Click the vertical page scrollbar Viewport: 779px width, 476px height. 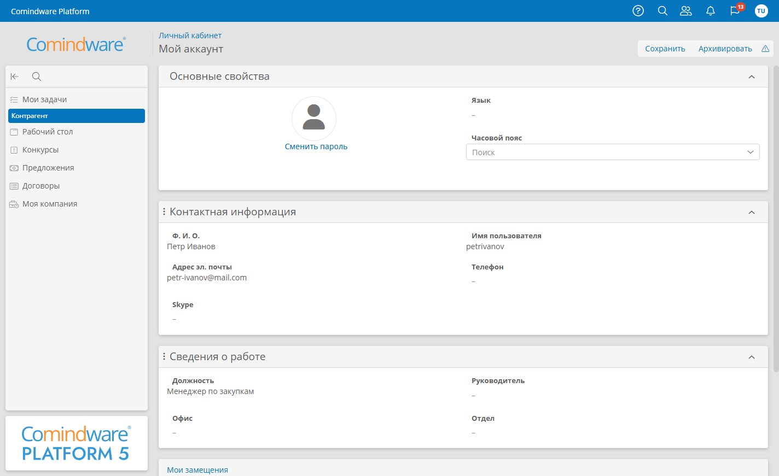point(776,219)
